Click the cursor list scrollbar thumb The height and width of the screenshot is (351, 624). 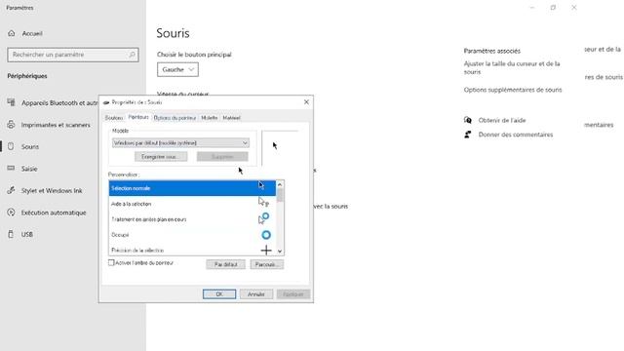click(280, 195)
